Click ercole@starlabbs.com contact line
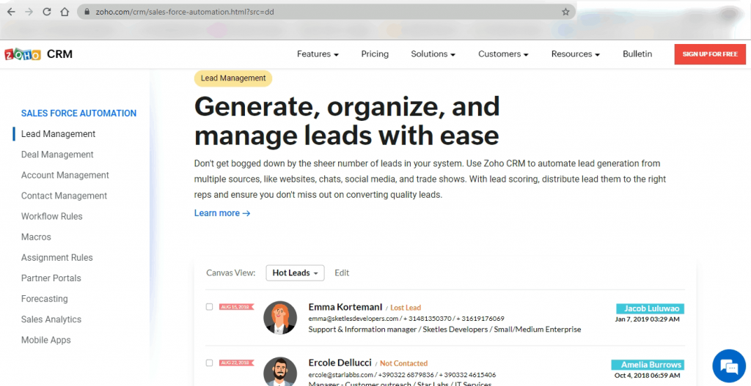The image size is (751, 386). point(402,374)
